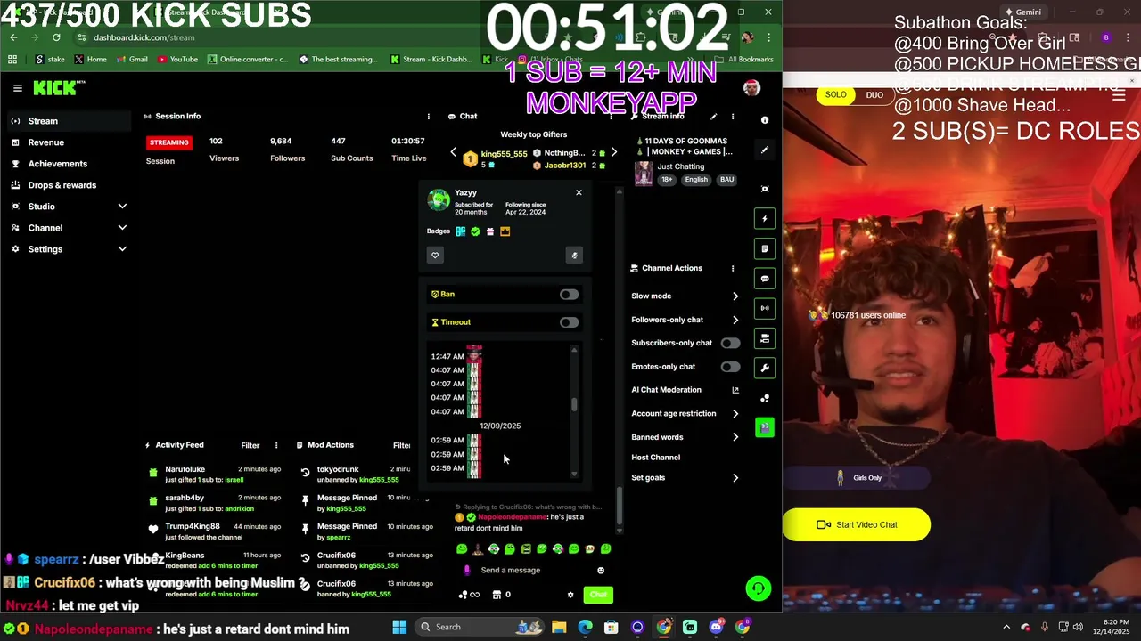Select SOLO mode tab
Viewport: 1141px width, 641px height.
click(835, 95)
